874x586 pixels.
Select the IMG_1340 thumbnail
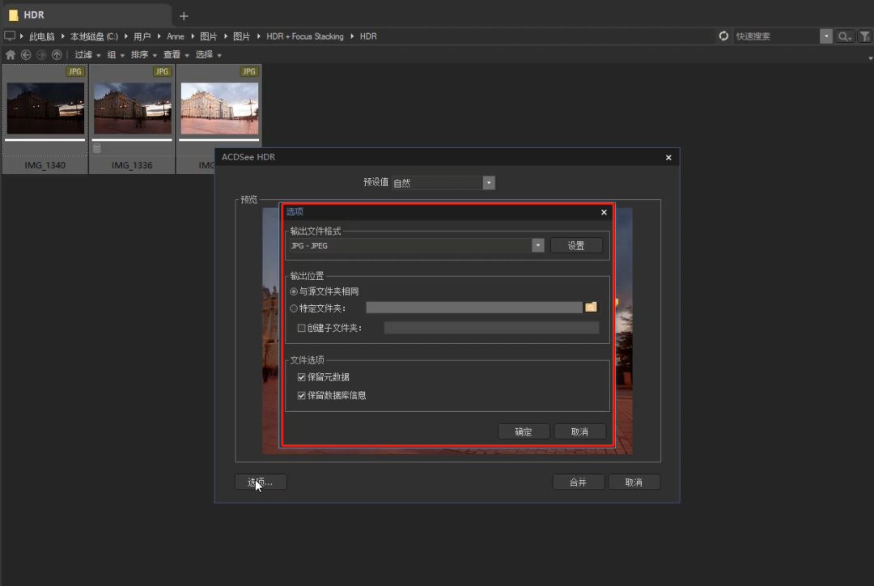pyautogui.click(x=45, y=119)
